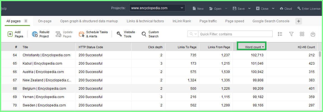
Task: Switch to the All pages tab
Action: (13, 21)
